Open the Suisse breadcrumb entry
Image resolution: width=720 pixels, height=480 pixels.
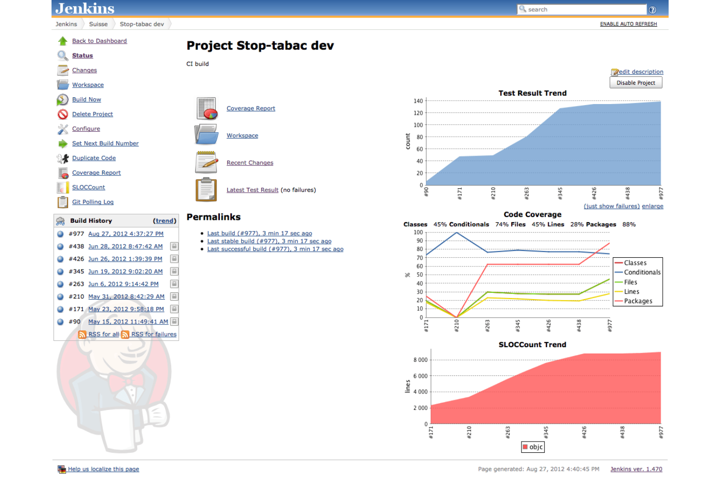pos(98,24)
